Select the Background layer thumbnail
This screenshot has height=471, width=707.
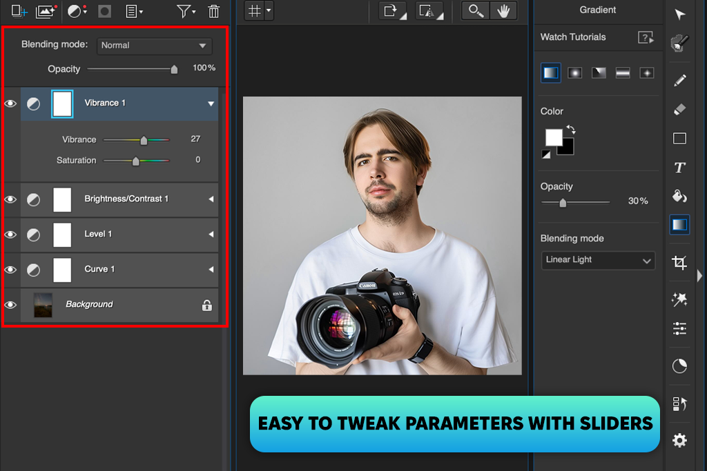43,305
